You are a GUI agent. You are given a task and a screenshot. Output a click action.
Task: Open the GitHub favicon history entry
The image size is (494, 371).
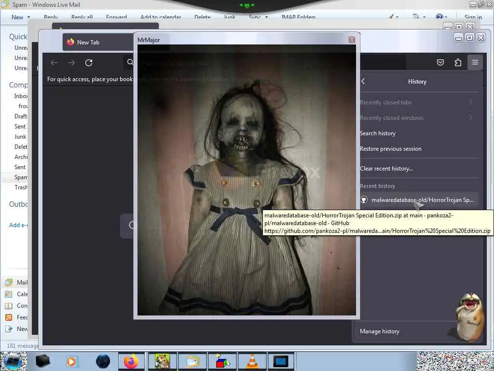pos(364,200)
